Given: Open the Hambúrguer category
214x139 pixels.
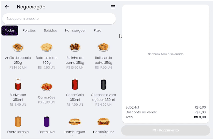Looking at the screenshot, I should pyautogui.click(x=75, y=30).
